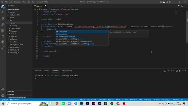Open Spaces: 2 indentation setting
The image size is (188, 106).
click(x=111, y=100)
